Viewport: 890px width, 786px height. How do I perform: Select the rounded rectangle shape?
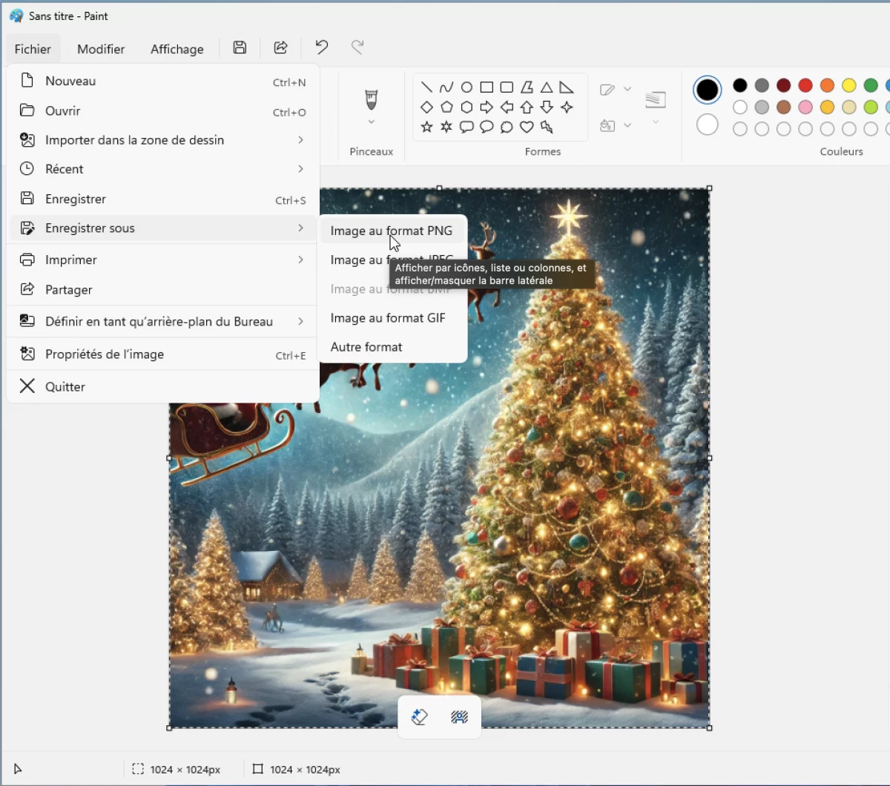pos(507,87)
